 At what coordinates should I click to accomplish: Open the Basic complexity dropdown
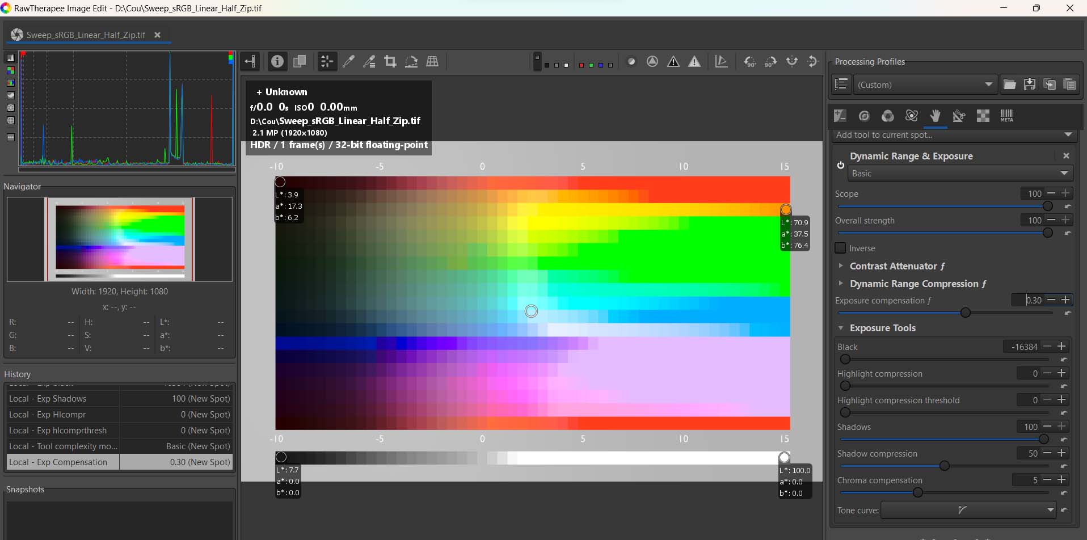[960, 173]
